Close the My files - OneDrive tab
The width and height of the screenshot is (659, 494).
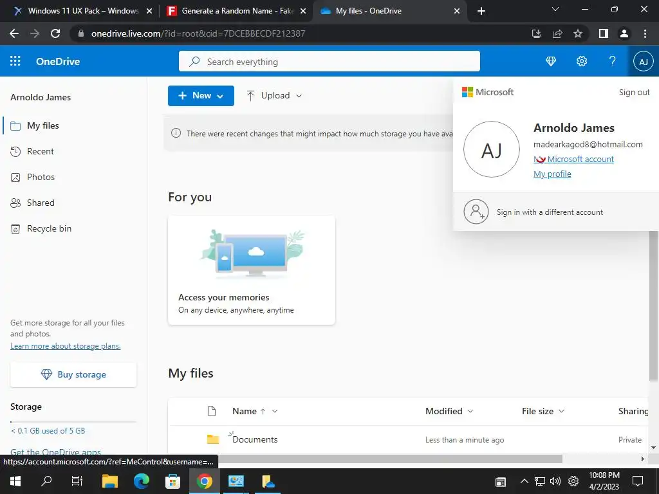click(457, 11)
